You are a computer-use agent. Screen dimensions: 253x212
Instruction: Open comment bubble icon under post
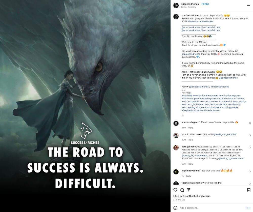tap(182, 190)
